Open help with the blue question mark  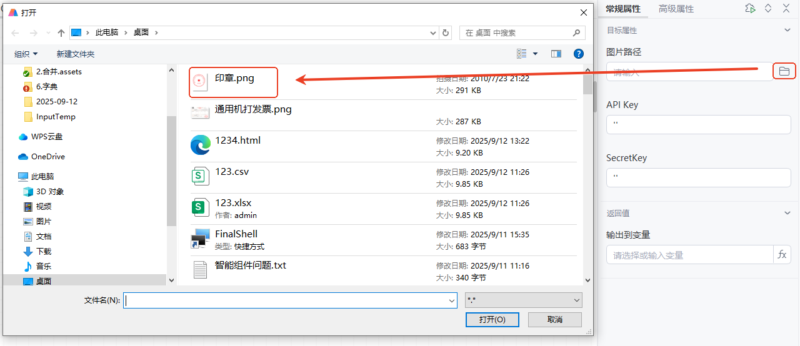coord(579,54)
